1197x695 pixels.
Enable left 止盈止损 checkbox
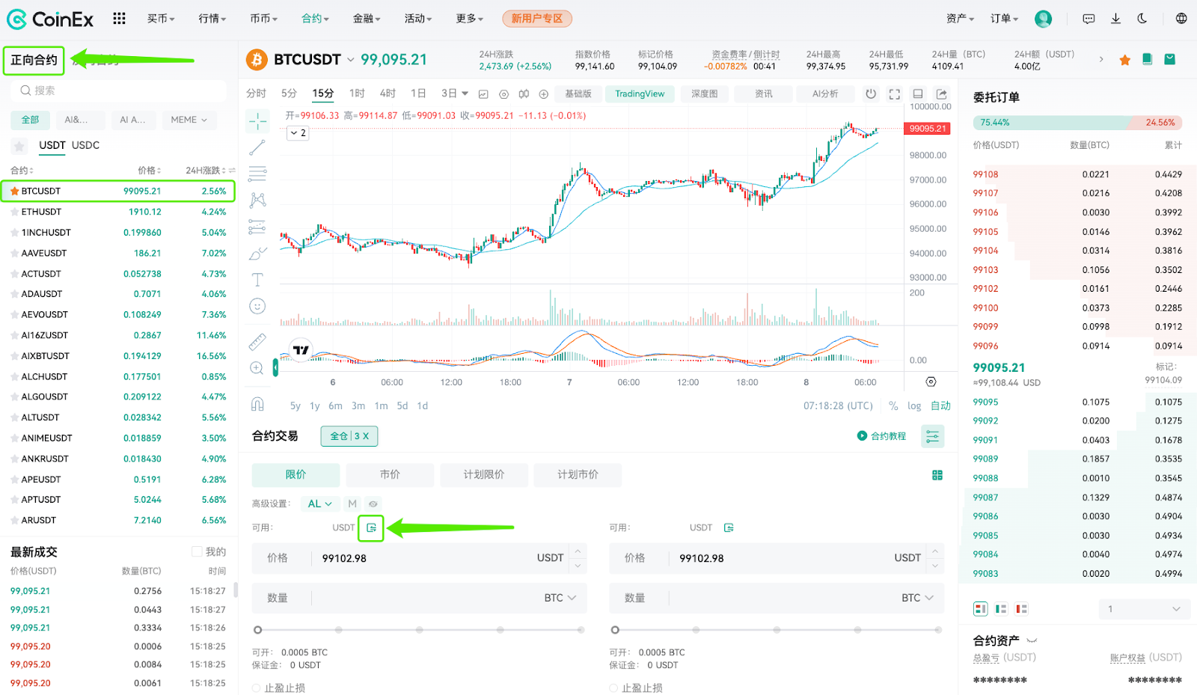[x=257, y=688]
